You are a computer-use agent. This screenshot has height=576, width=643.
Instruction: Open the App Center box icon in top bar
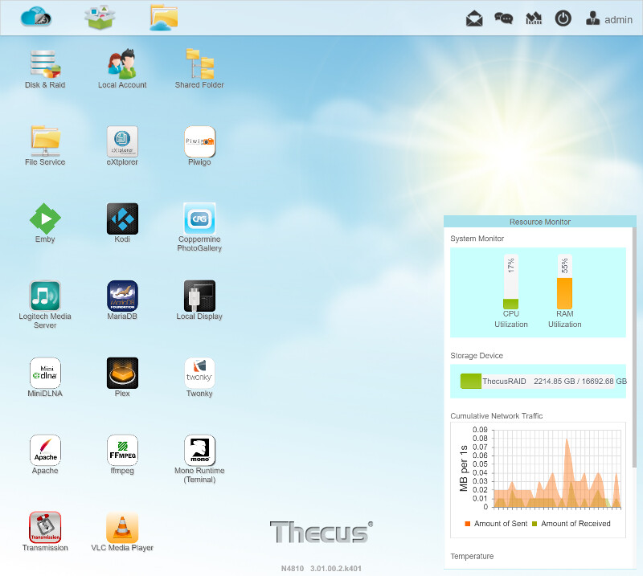pos(100,17)
